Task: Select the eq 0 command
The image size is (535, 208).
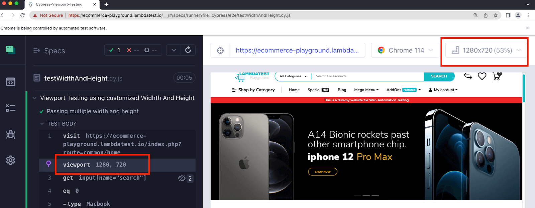Action: [x=117, y=191]
